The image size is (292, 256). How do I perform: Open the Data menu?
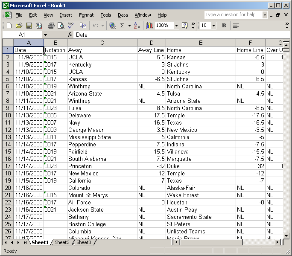(x=123, y=15)
